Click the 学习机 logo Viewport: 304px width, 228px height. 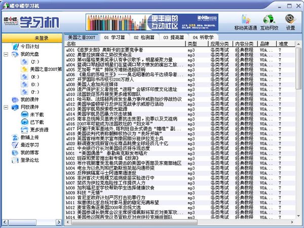coord(31,22)
